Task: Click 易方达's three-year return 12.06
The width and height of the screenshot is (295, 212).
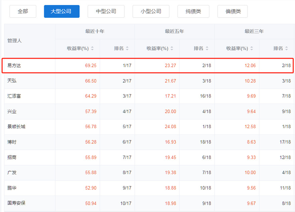Action: (x=250, y=65)
